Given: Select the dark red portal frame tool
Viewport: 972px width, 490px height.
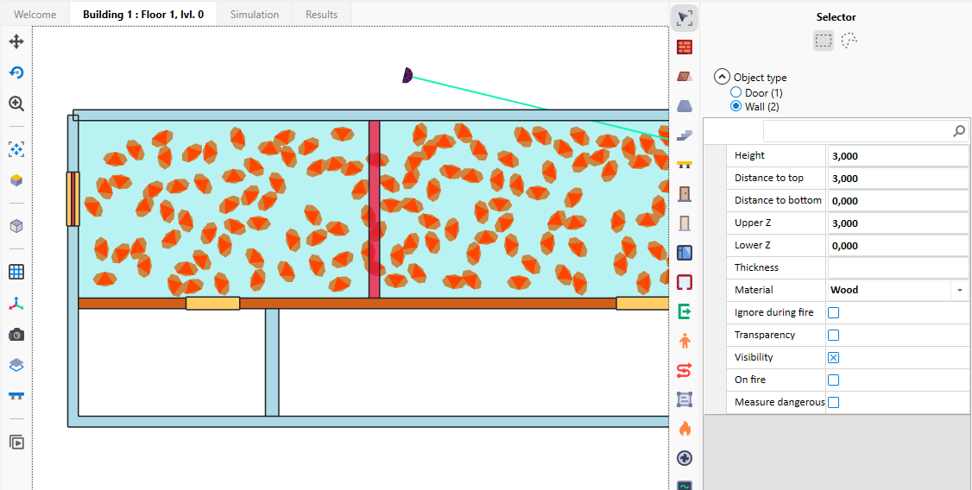Looking at the screenshot, I should click(685, 282).
